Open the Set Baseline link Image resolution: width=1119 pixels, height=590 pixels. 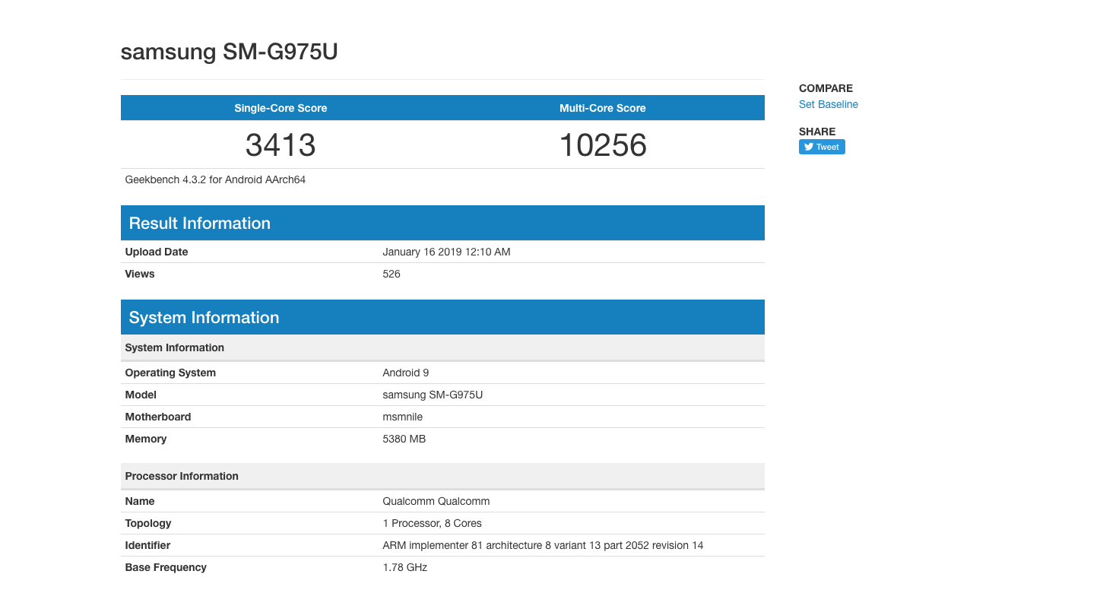828,105
